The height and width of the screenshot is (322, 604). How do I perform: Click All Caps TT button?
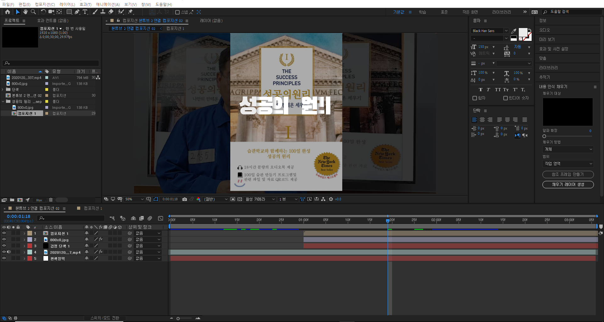pyautogui.click(x=498, y=90)
